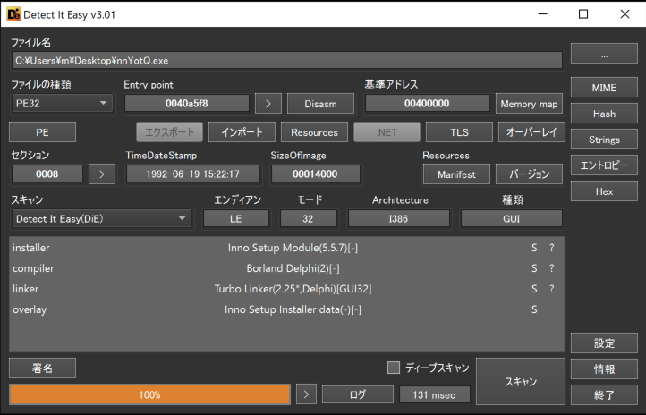Open the インポート imports view
646x415 pixels.
click(242, 132)
